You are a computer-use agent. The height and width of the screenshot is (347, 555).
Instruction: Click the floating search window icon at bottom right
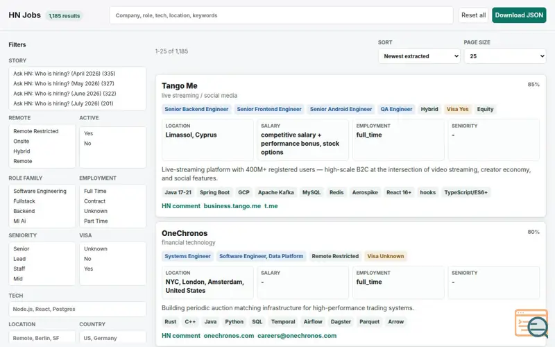point(531,323)
